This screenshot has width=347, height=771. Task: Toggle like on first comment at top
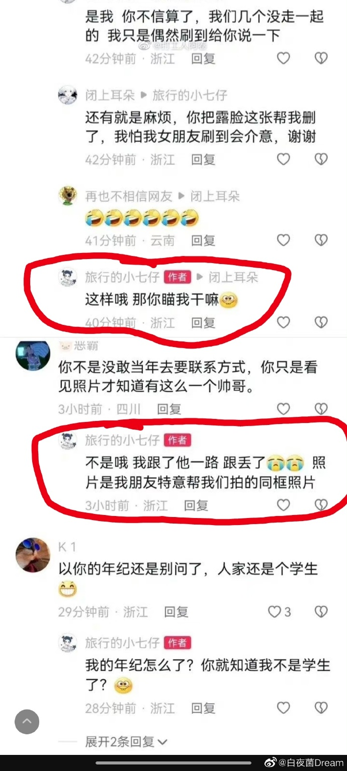coord(284,58)
